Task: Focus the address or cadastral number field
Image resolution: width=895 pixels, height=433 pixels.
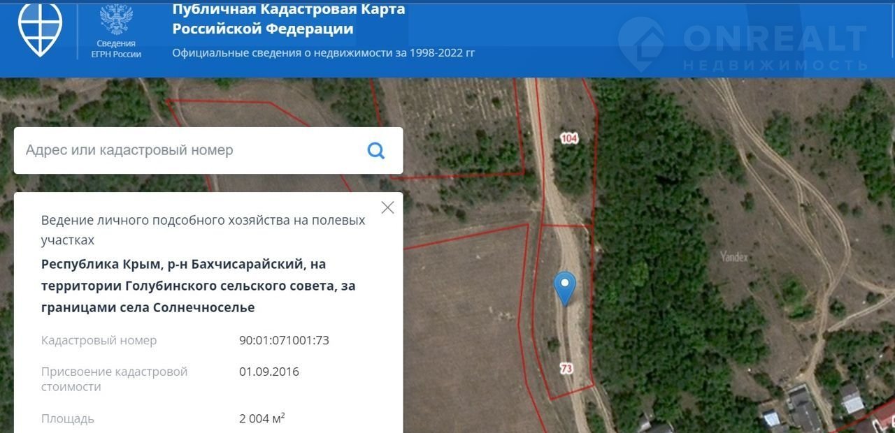Action: [x=189, y=150]
